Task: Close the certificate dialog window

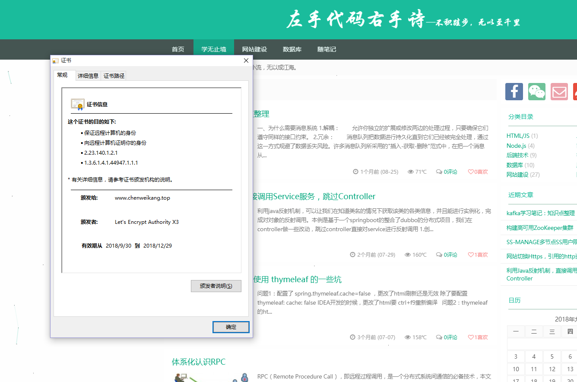Action: tap(246, 60)
